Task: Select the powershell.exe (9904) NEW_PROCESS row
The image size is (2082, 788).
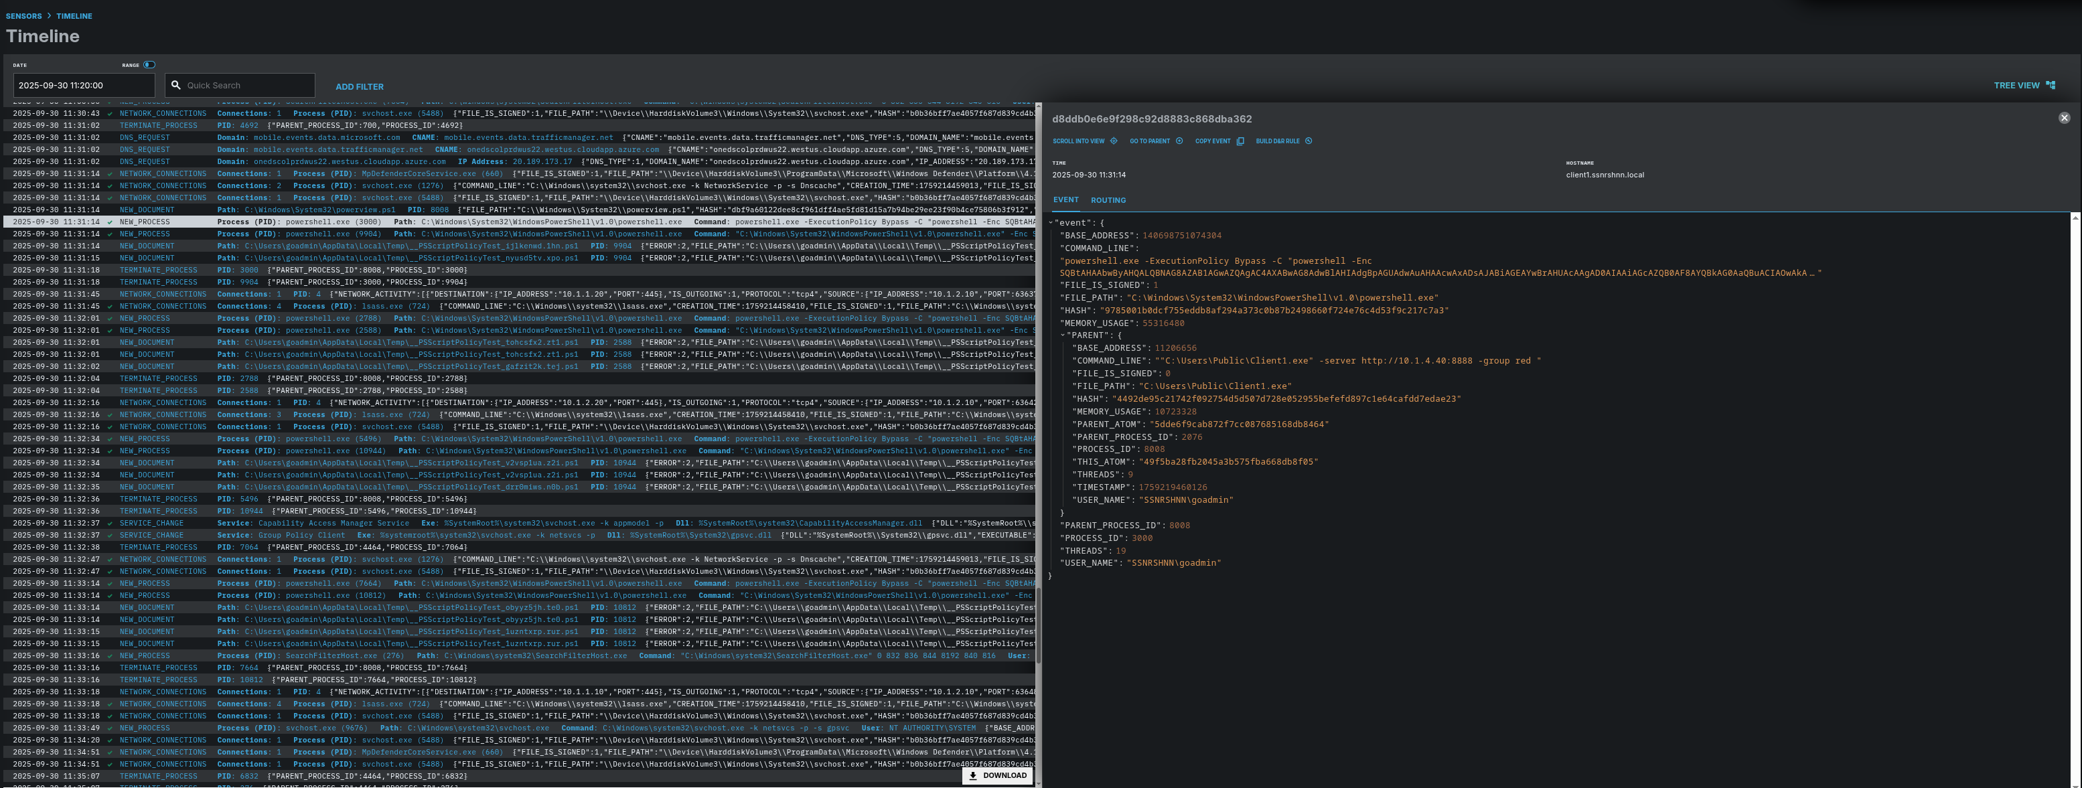Action: tap(517, 234)
